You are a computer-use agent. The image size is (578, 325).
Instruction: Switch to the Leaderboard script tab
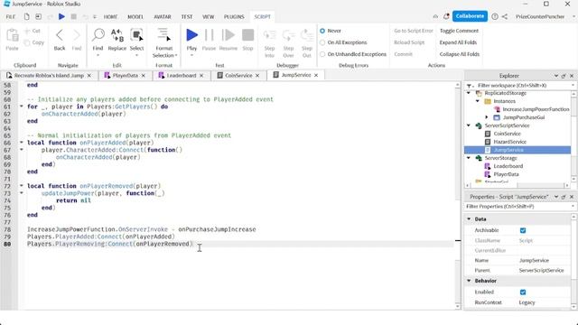pos(181,75)
